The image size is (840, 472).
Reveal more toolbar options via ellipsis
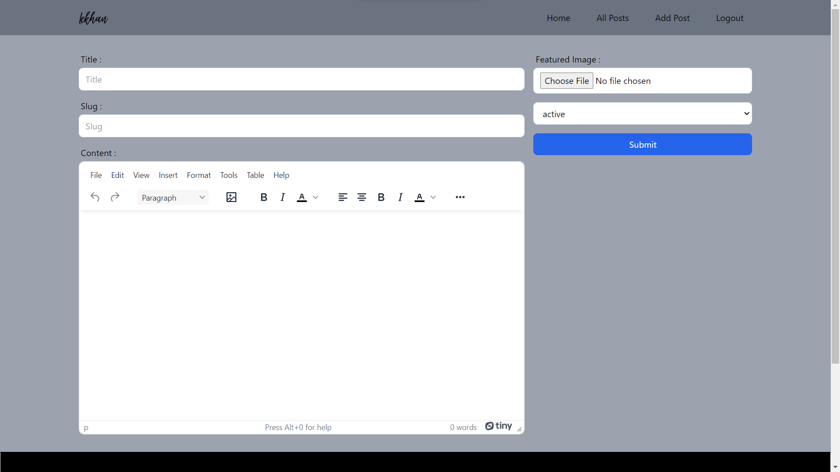point(460,197)
